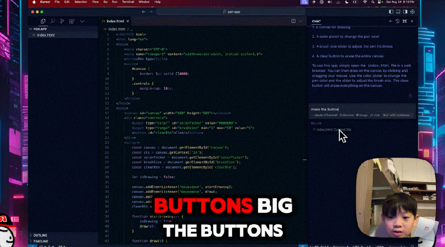Open the Extensions view icon
The image size is (445, 247).
[71, 21]
